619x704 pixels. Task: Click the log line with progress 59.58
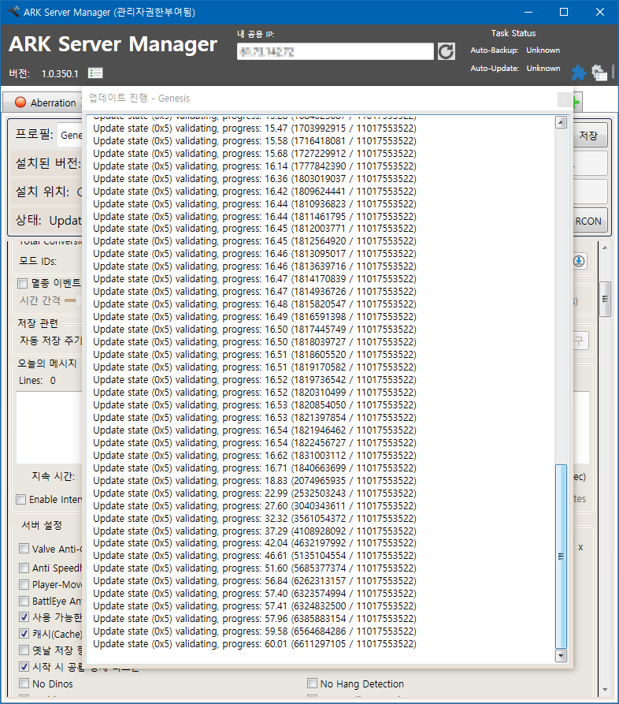click(x=254, y=631)
